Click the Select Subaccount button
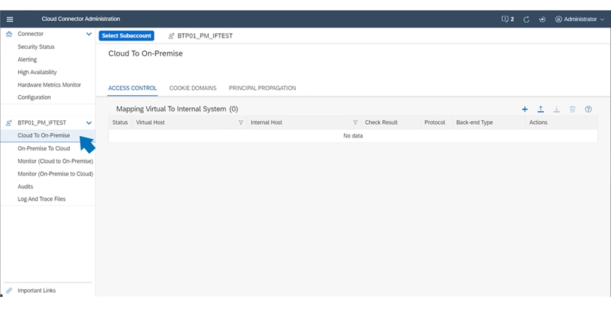611x313 pixels. [126, 36]
